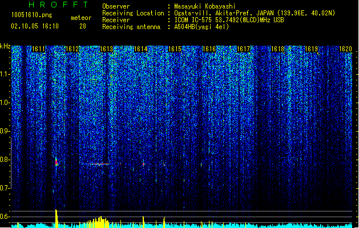
Task: Click the 1612 time marker
Action: pos(72,49)
